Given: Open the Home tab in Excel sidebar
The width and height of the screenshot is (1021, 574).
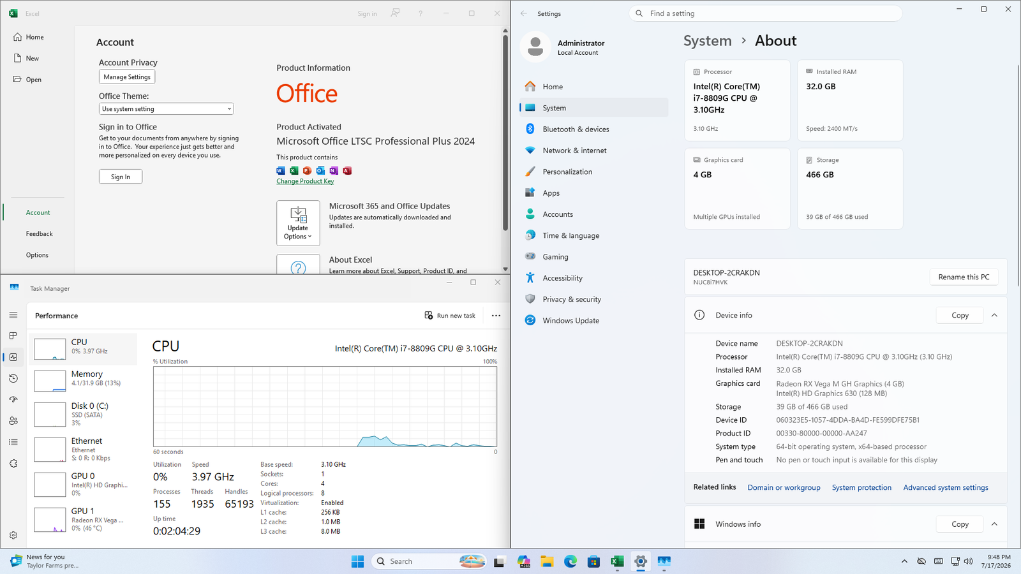Looking at the screenshot, I should coord(29,37).
